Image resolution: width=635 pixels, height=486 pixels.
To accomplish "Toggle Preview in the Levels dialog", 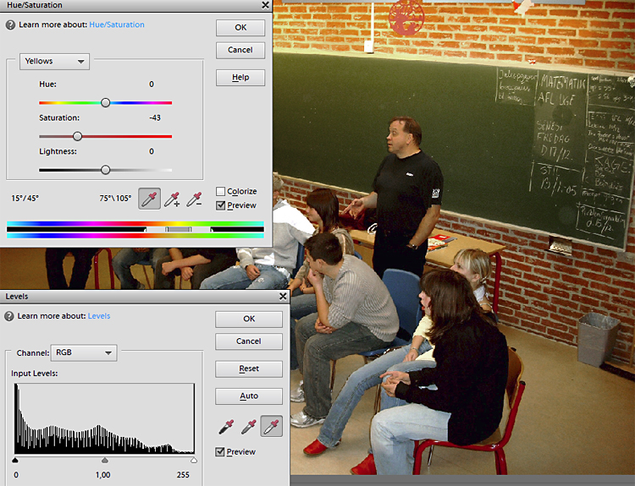I will point(221,452).
